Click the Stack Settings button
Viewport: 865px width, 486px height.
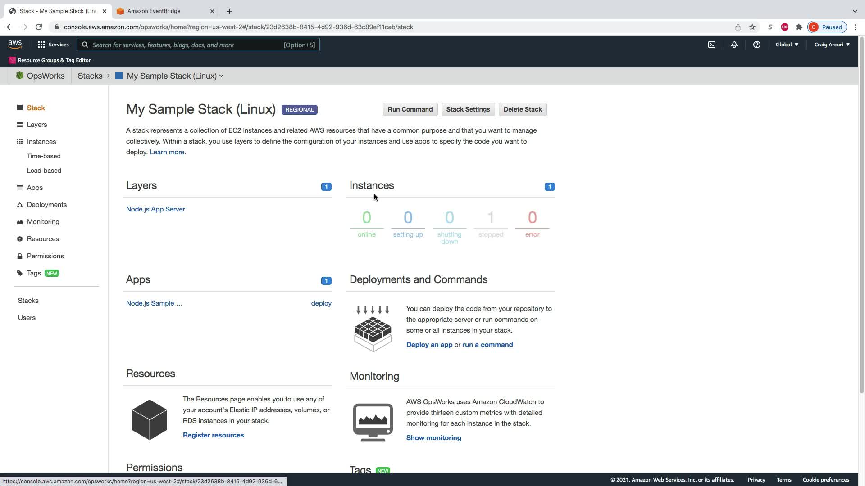tap(468, 109)
